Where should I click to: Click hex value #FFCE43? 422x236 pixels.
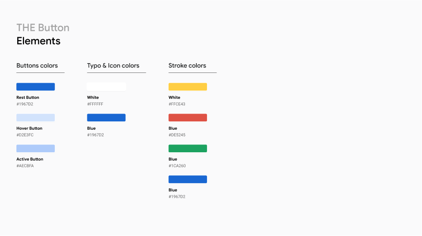point(177,104)
